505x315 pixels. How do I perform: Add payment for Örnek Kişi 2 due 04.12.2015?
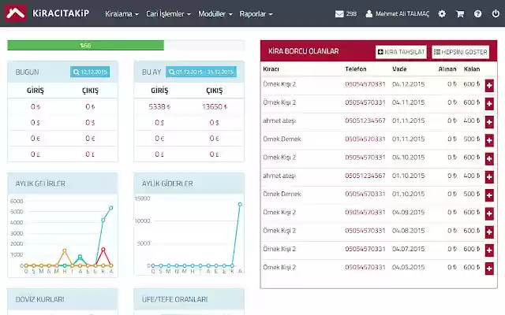click(x=489, y=86)
